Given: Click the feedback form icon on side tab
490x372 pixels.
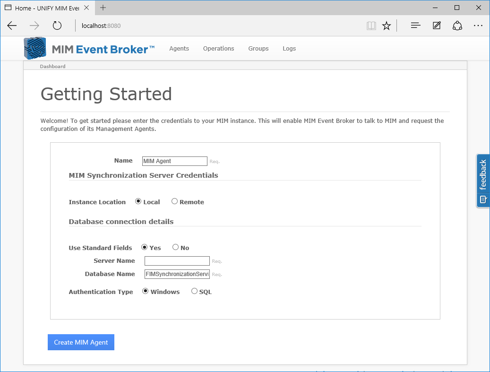Looking at the screenshot, I should click(x=483, y=199).
